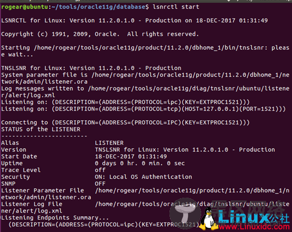Viewport: 292px width, 232px height.
Task: Click the 'LISTENER' alias value
Action: click(x=109, y=143)
